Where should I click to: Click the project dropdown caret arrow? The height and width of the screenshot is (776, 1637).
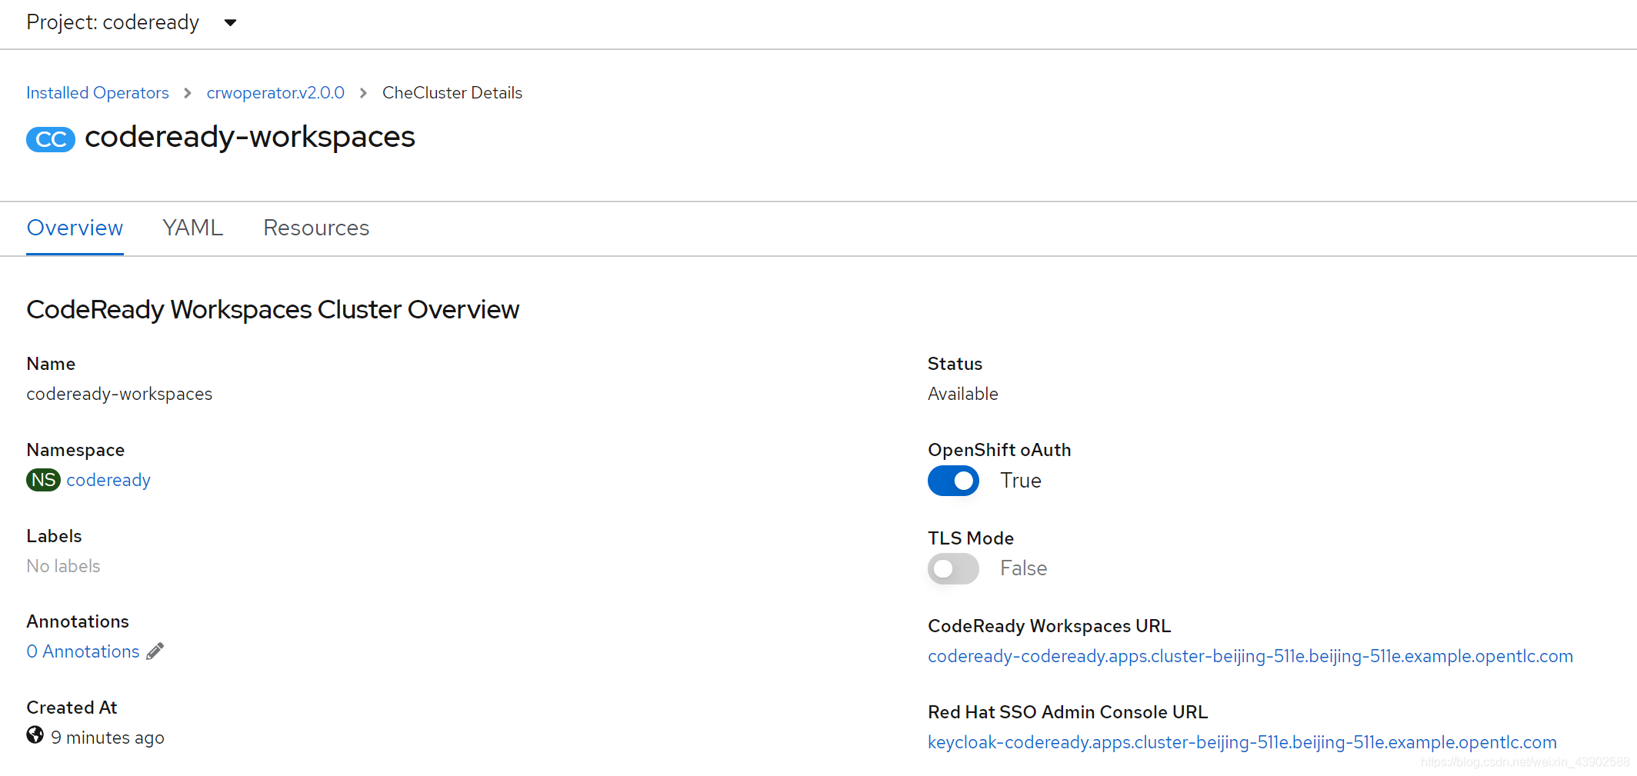(230, 23)
